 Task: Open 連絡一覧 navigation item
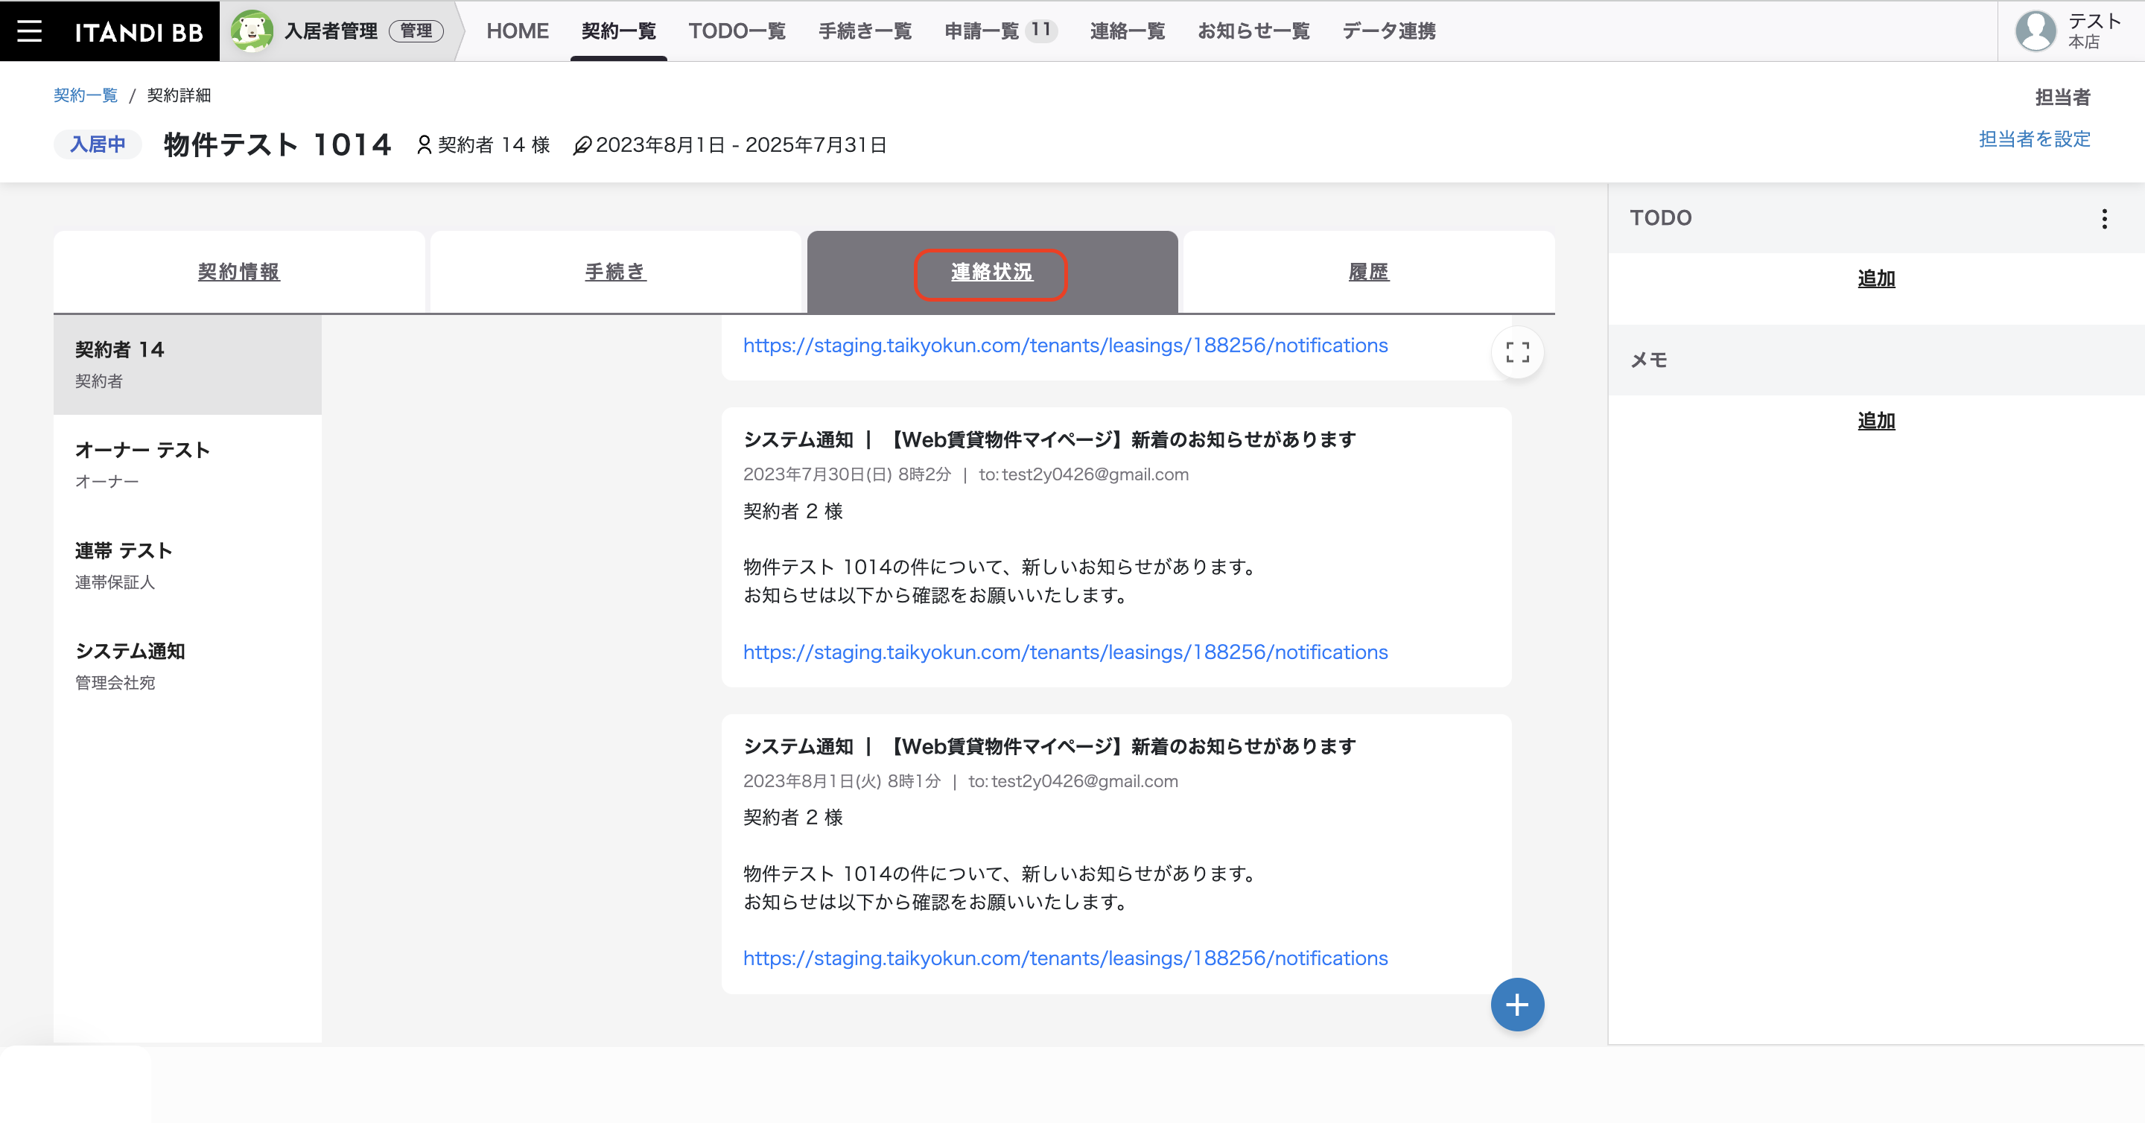pyautogui.click(x=1128, y=31)
